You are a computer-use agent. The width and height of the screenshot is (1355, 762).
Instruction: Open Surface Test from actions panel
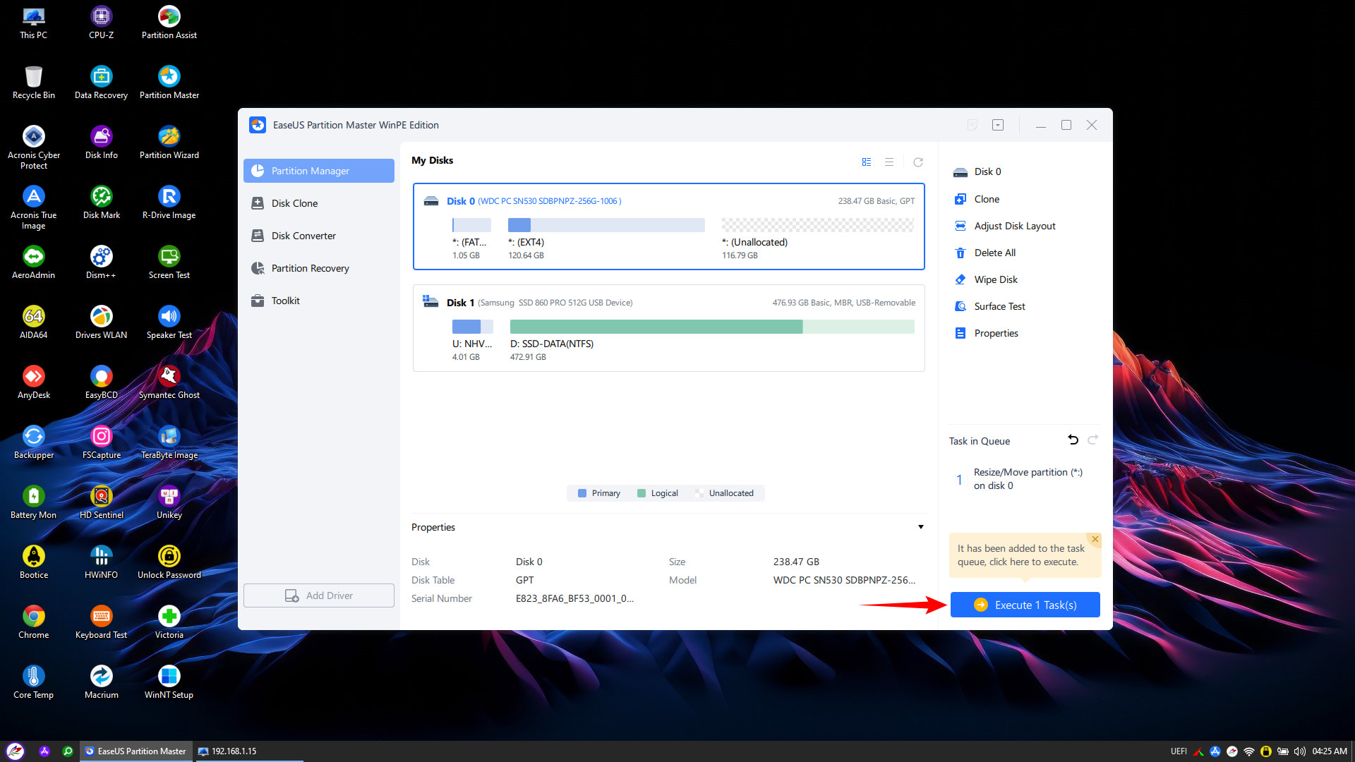point(999,306)
